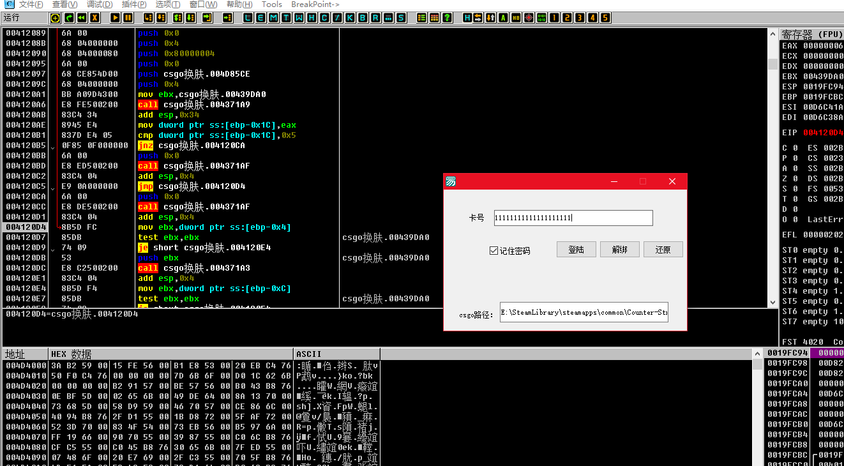Viewport: 844px width, 466px height.
Task: Open the 调试(D) menu
Action: click(100, 4)
